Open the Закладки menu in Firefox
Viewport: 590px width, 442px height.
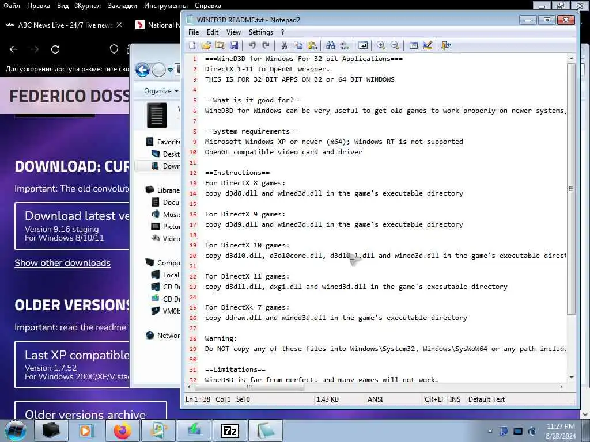click(x=122, y=6)
